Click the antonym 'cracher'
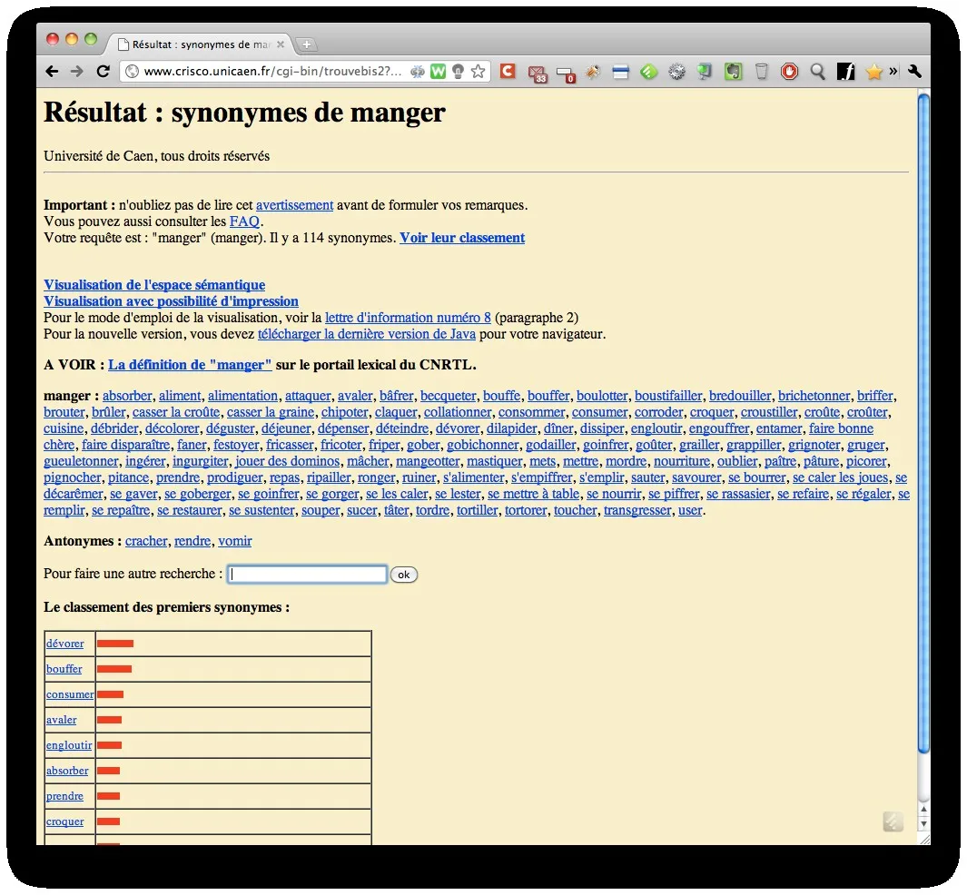Image resolution: width=967 pixels, height=895 pixels. pos(146,541)
